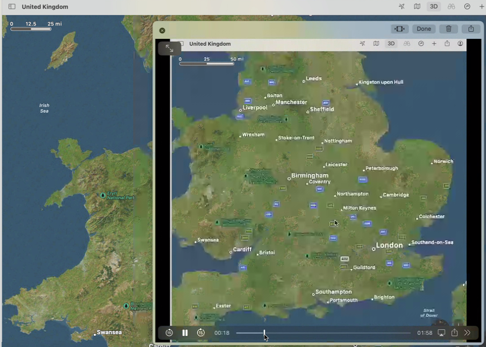Toggle 3D view in main Maps toolbar
The height and width of the screenshot is (347, 486).
[x=434, y=7]
